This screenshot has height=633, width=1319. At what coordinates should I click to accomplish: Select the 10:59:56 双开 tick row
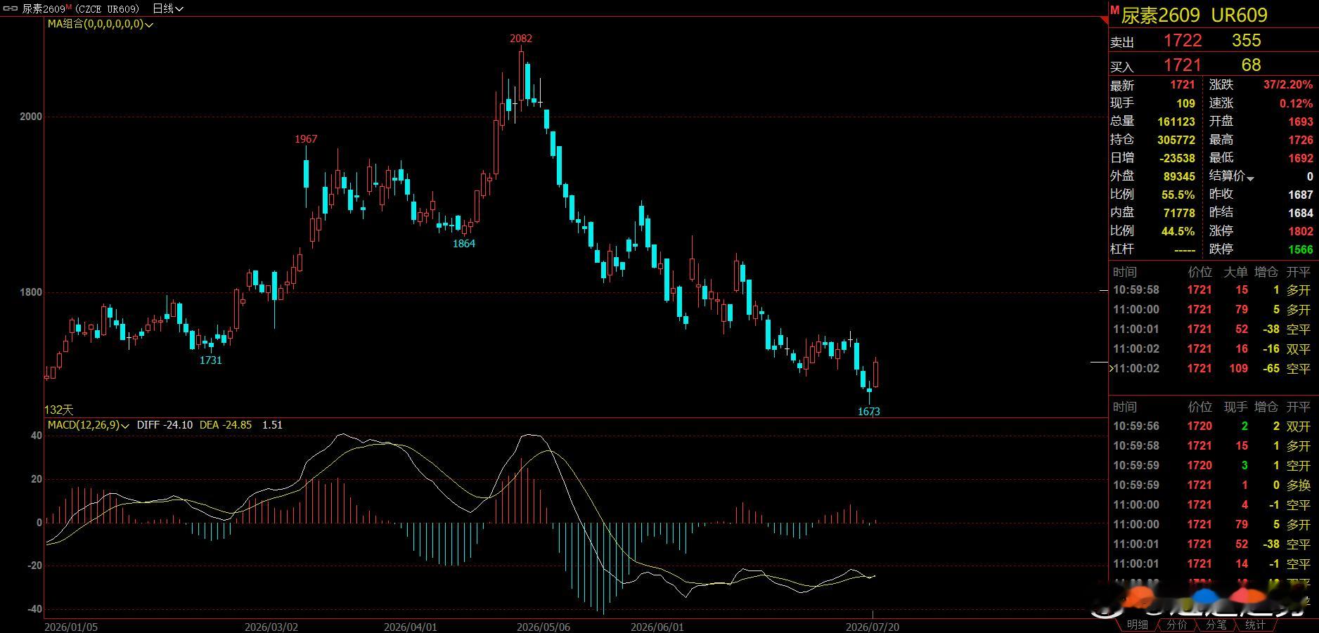coord(1211,426)
